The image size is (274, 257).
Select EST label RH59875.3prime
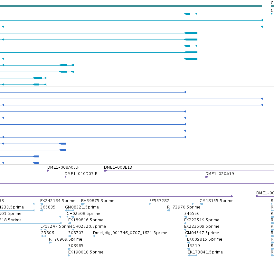(98, 201)
